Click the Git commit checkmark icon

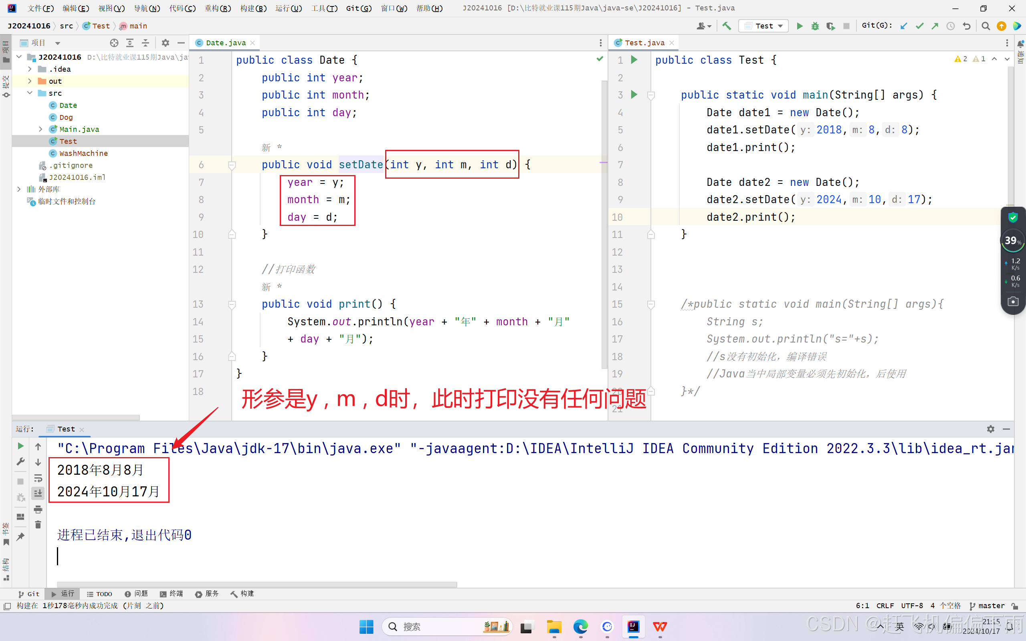click(919, 26)
